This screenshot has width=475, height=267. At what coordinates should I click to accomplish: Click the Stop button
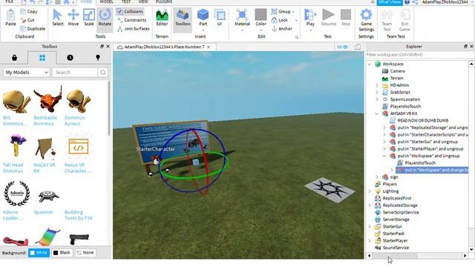click(x=345, y=18)
